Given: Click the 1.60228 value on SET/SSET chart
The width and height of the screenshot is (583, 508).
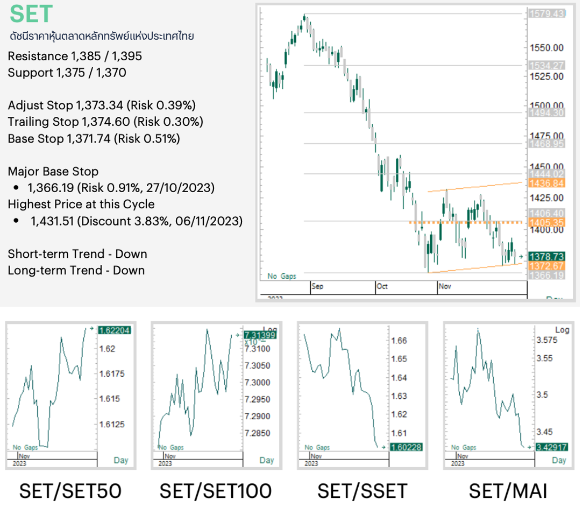Looking at the screenshot, I should (x=406, y=447).
